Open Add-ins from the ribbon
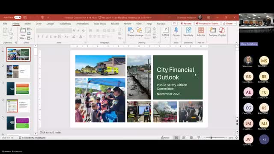274x154 pixels. (201, 30)
